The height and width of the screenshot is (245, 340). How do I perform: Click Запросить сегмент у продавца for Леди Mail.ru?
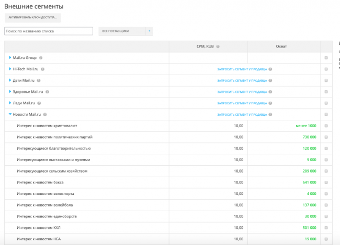[x=242, y=103]
